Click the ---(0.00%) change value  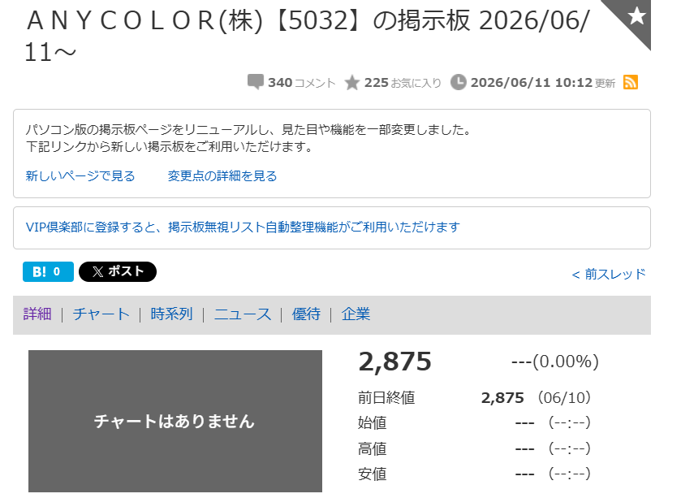coord(555,362)
